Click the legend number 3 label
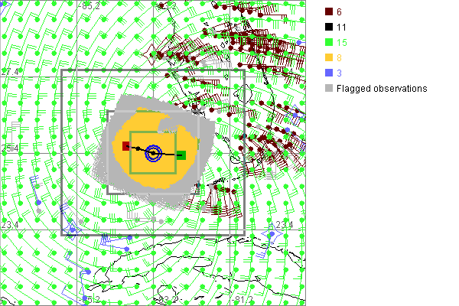This screenshot has height=306, width=459. [x=340, y=73]
